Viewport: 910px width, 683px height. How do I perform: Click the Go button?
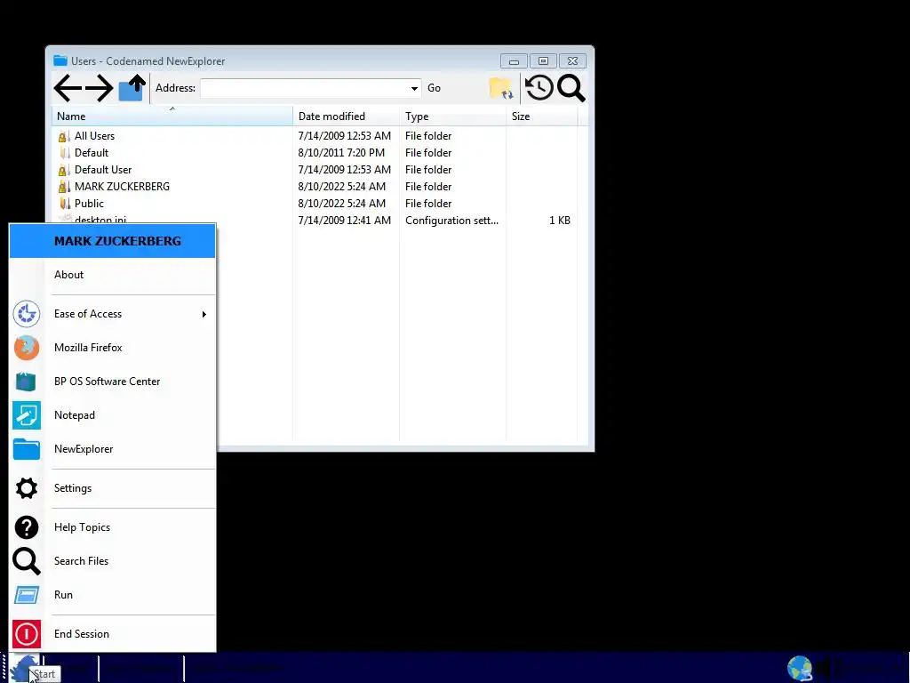coord(434,88)
